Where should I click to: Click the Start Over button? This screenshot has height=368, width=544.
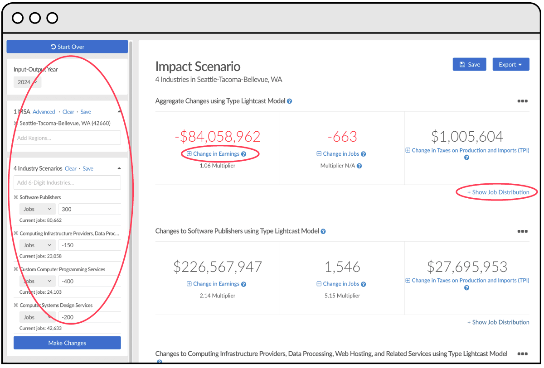pos(67,47)
